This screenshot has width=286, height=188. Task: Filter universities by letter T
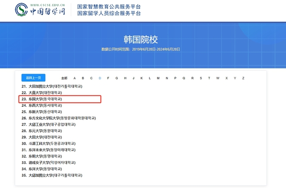tap(209, 78)
